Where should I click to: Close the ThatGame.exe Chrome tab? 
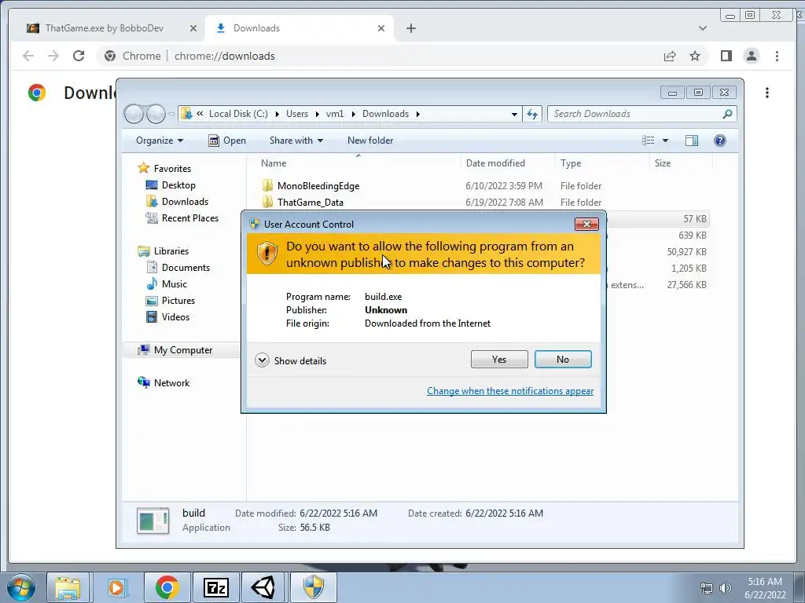click(193, 28)
